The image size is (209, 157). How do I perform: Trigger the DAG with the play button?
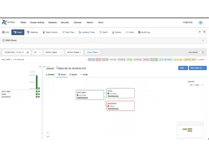pos(200,32)
